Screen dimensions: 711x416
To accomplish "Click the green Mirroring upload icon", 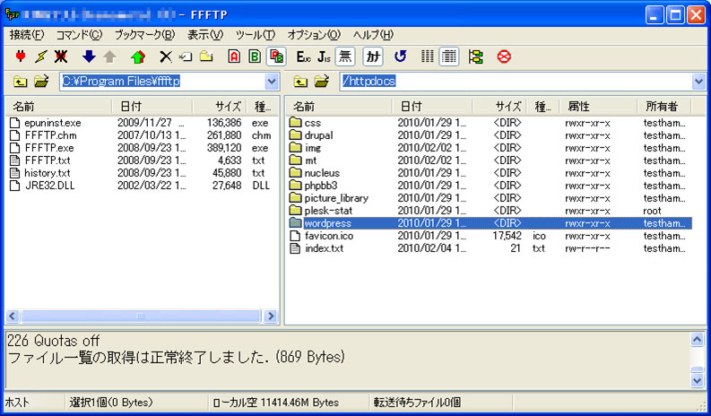I will coord(138,56).
